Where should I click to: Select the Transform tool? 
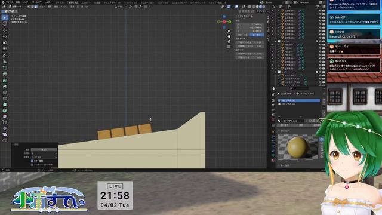pyautogui.click(x=5, y=48)
